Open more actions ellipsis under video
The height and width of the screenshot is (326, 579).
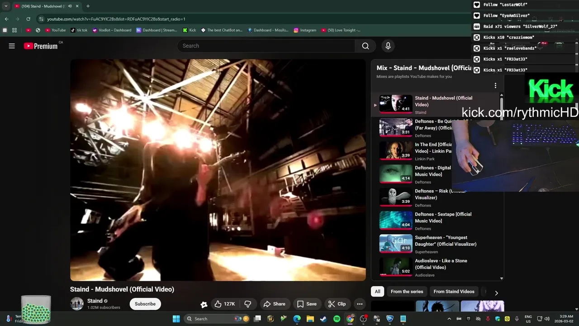pos(360,304)
